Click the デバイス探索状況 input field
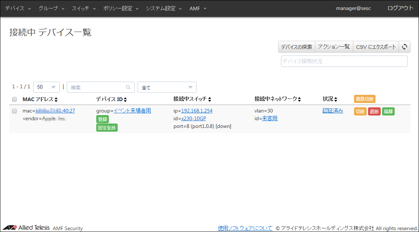 click(x=344, y=61)
